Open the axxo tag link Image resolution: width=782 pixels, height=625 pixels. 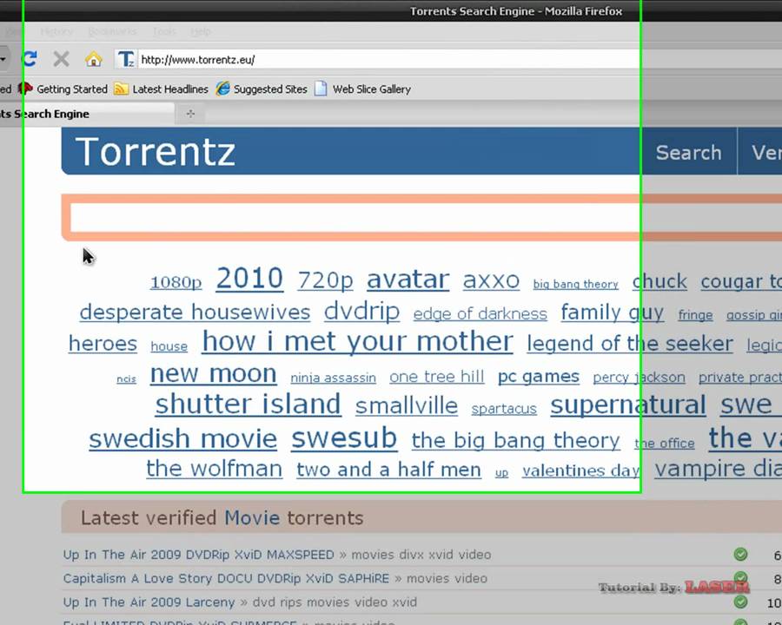(491, 280)
